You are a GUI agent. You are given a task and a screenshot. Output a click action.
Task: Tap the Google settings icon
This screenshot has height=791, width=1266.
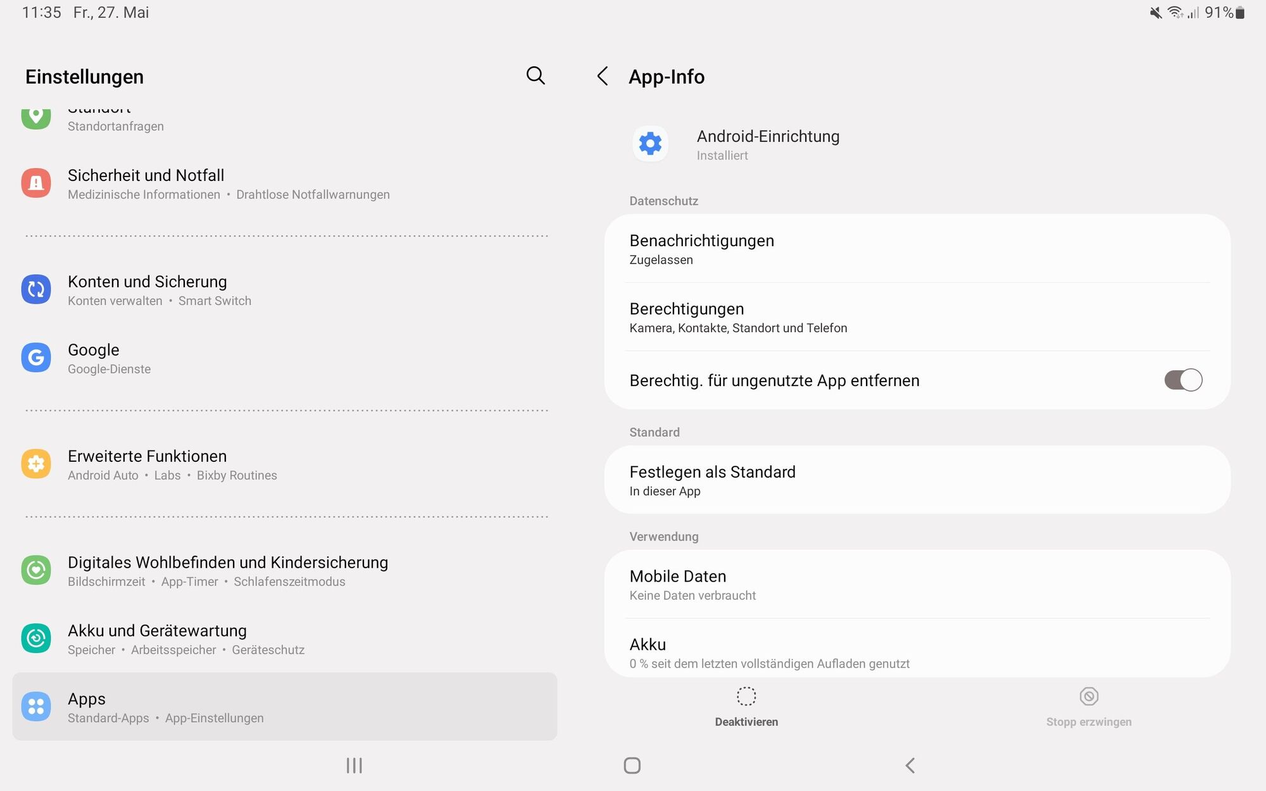coord(36,358)
